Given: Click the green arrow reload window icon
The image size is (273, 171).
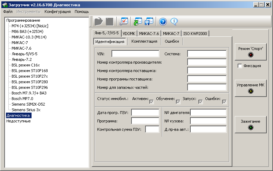Looking at the screenshot, I should point(137,22).
